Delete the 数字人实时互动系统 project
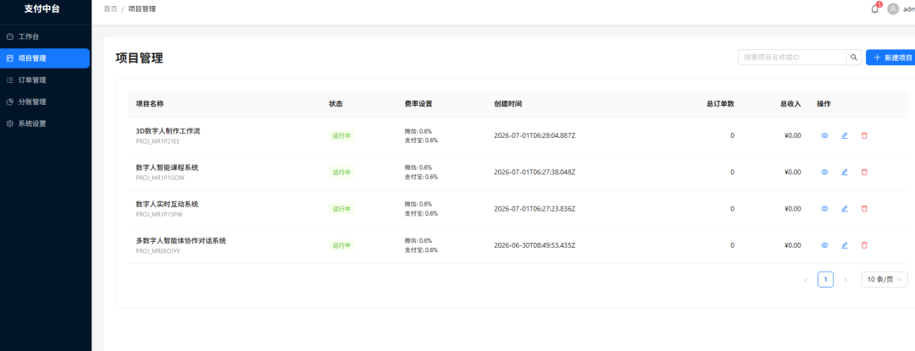The width and height of the screenshot is (915, 351). pyautogui.click(x=864, y=208)
